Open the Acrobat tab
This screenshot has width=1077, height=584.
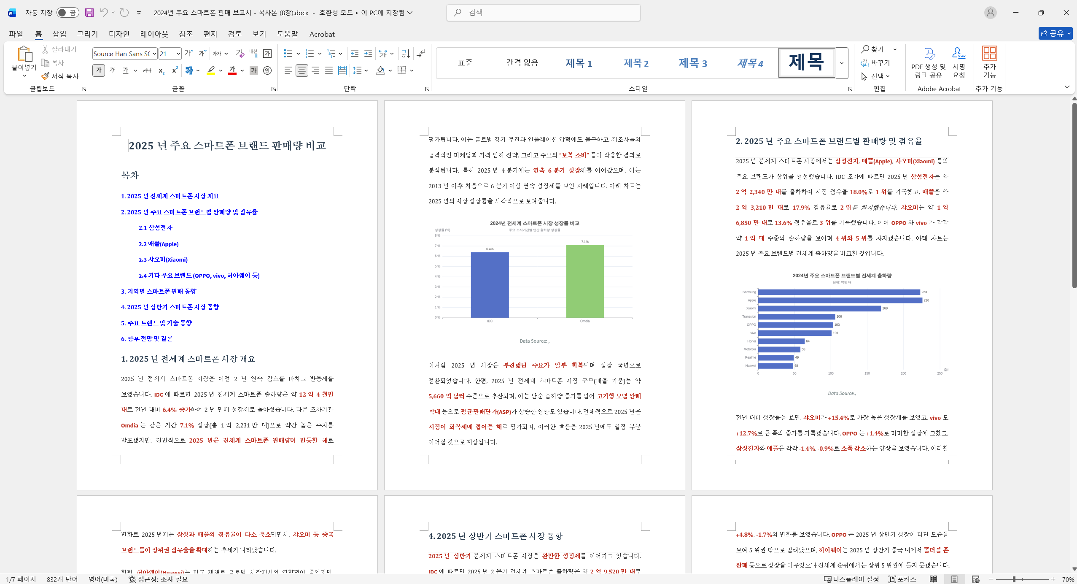pyautogui.click(x=322, y=34)
